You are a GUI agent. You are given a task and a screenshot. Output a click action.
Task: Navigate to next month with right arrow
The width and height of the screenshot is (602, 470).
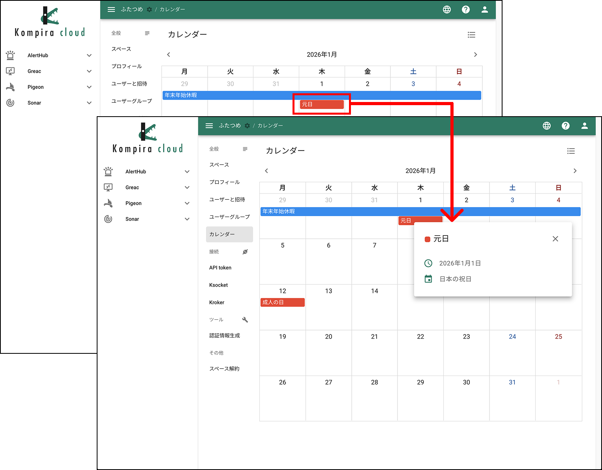click(575, 170)
